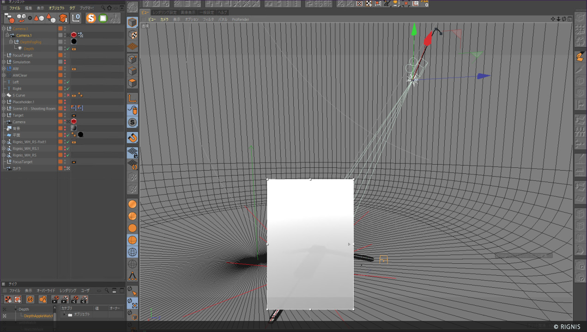Expand the Scene 03 - Shooting Room node

pos(4,109)
